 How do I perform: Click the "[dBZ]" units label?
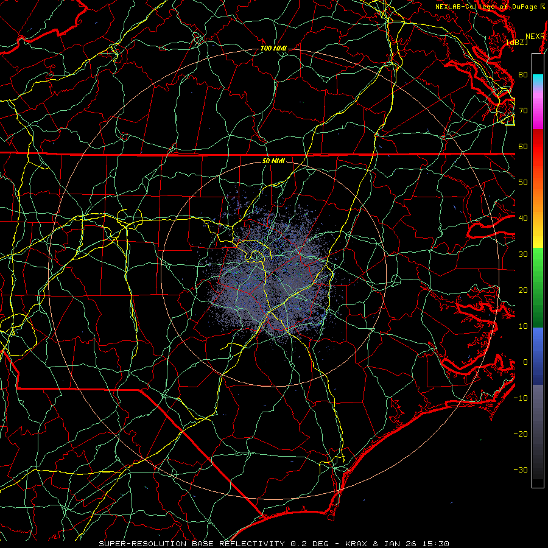(517, 43)
